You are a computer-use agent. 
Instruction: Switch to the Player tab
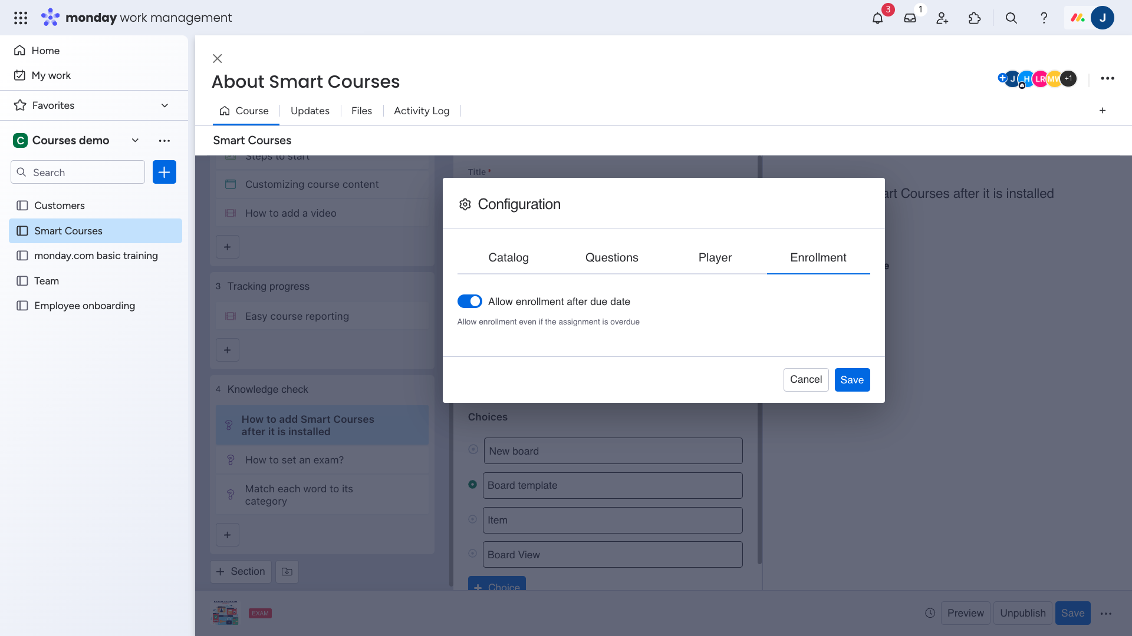pos(715,257)
